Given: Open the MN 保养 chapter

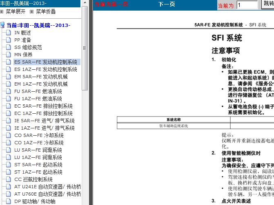Looking at the screenshot, I should click(x=23, y=55).
